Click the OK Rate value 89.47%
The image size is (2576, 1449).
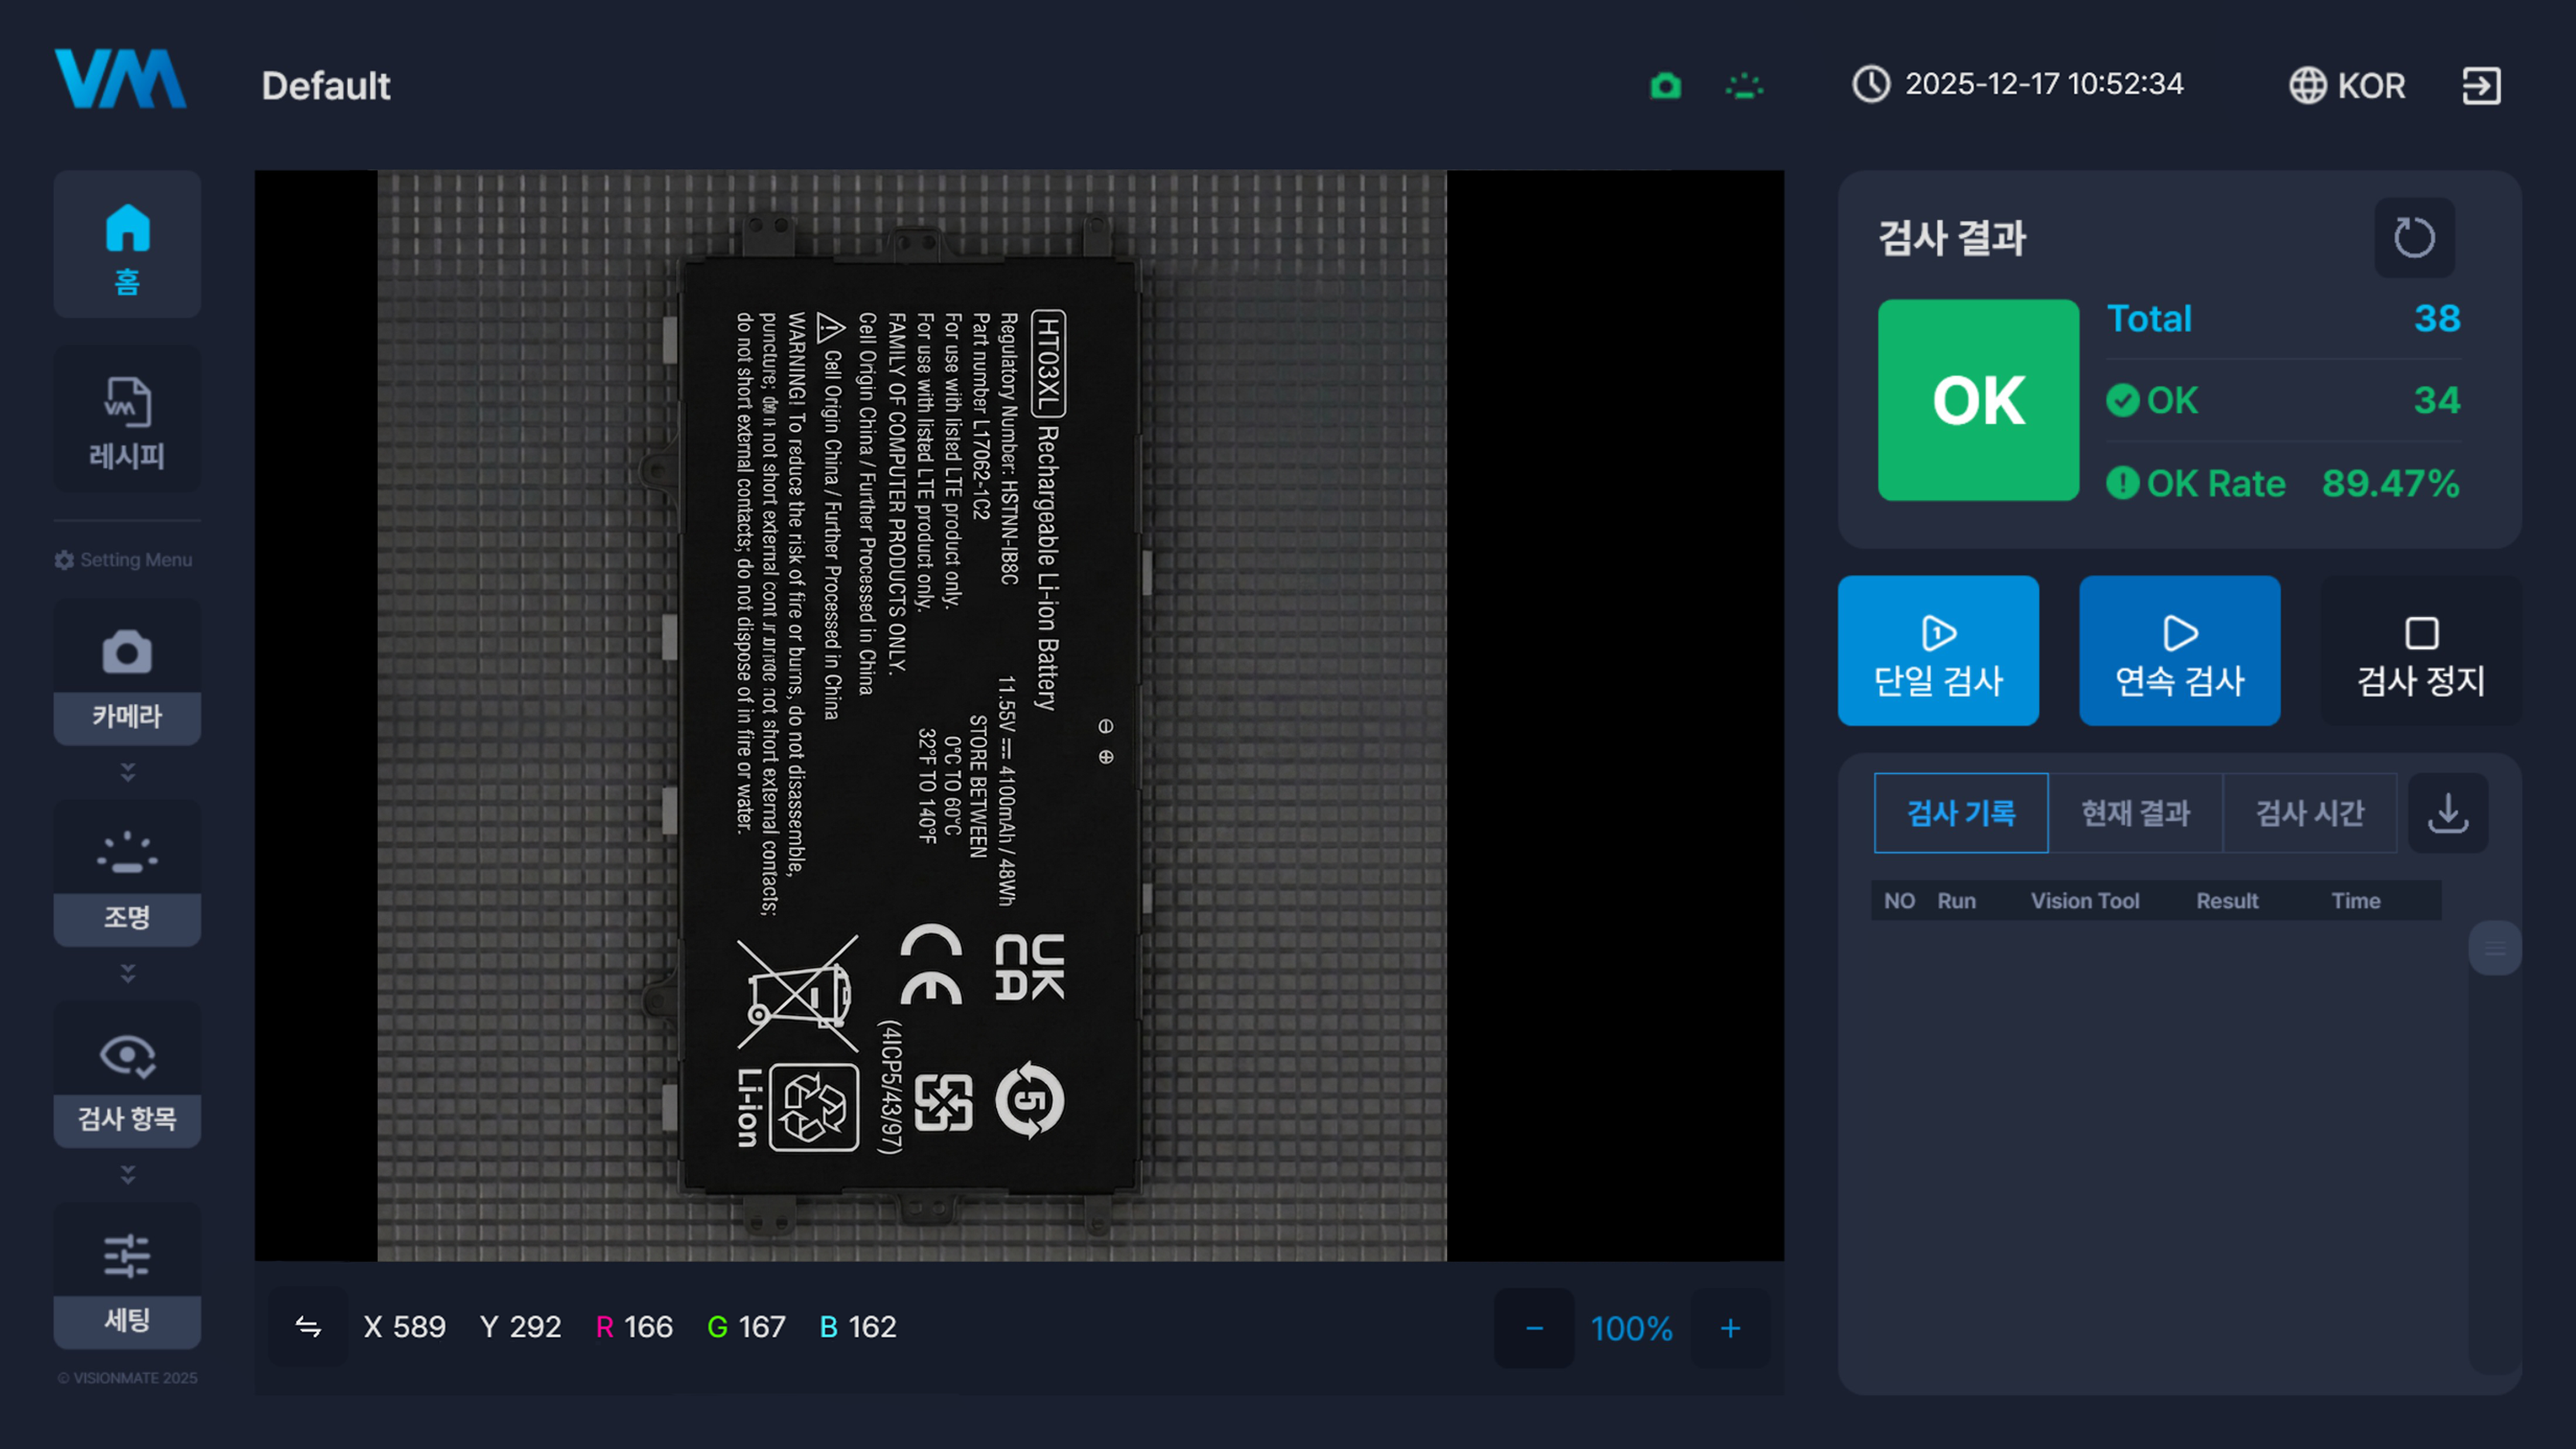click(2390, 484)
